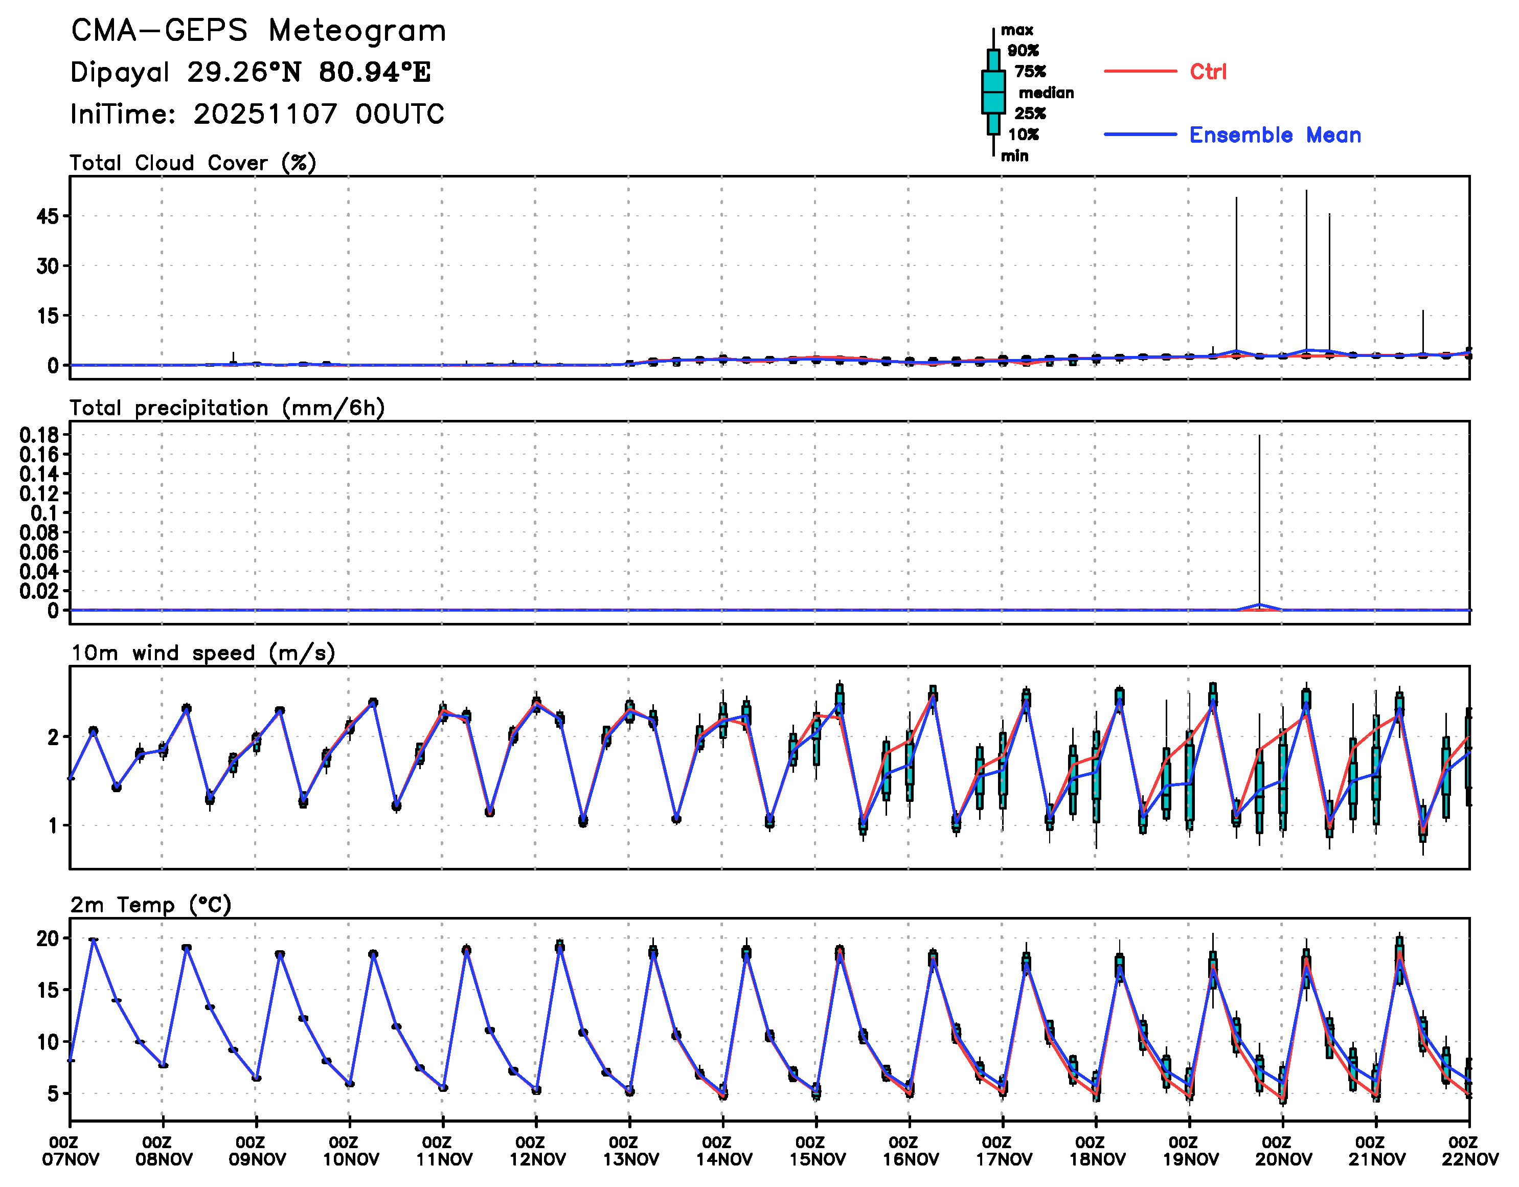Click the 'median' legend label
The image size is (1519, 1187).
point(1046,93)
